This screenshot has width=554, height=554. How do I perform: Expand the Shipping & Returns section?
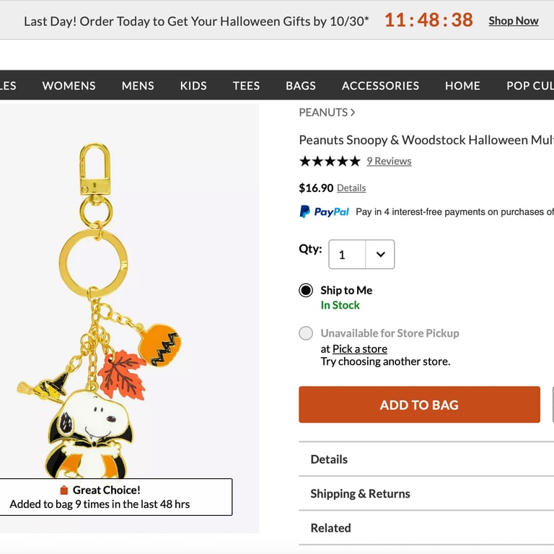360,494
